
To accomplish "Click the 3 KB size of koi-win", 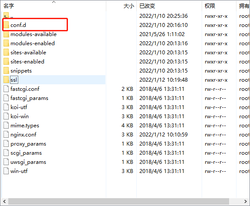I will 127,116.
